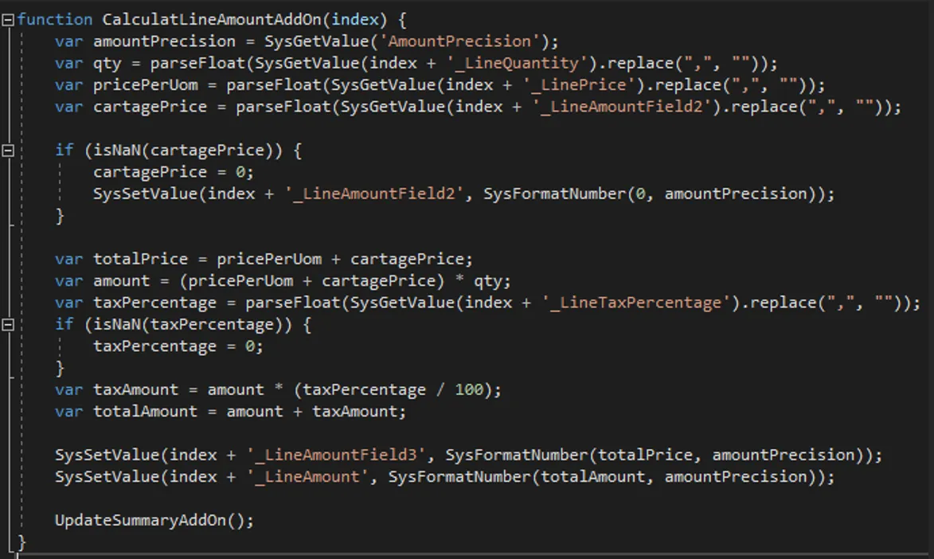Screen dimensions: 934x559
Task: Click the '_LineAmountField3' string literal
Action: pos(338,455)
